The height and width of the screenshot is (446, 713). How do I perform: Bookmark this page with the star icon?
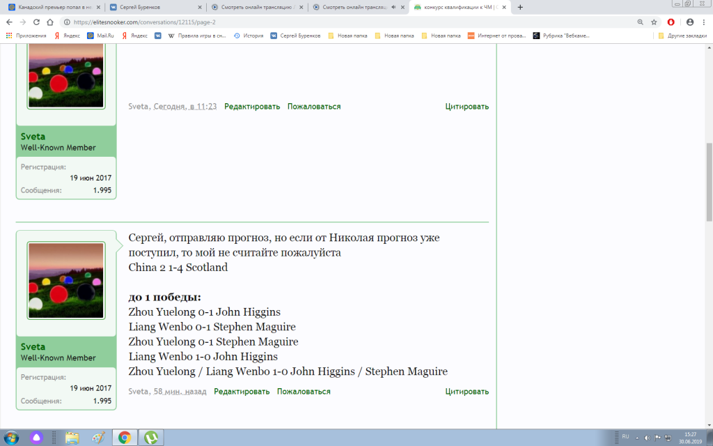click(654, 22)
